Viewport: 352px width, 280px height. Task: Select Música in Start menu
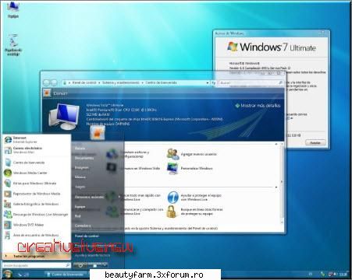click(80, 177)
